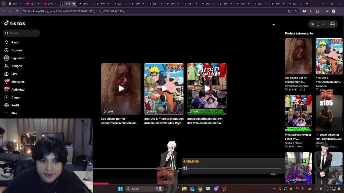This screenshot has width=344, height=193.
Task: Open Discord from the taskbar
Action: [x=216, y=189]
